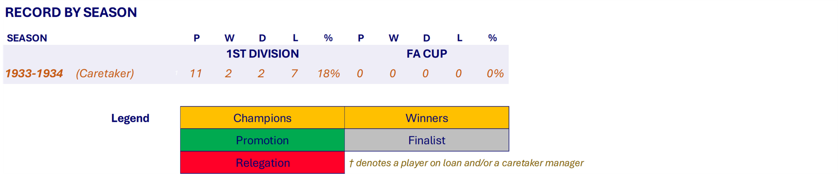Screen dimensions: 838x174
Task: Click the red Relegation legend swatch
Action: tap(262, 163)
